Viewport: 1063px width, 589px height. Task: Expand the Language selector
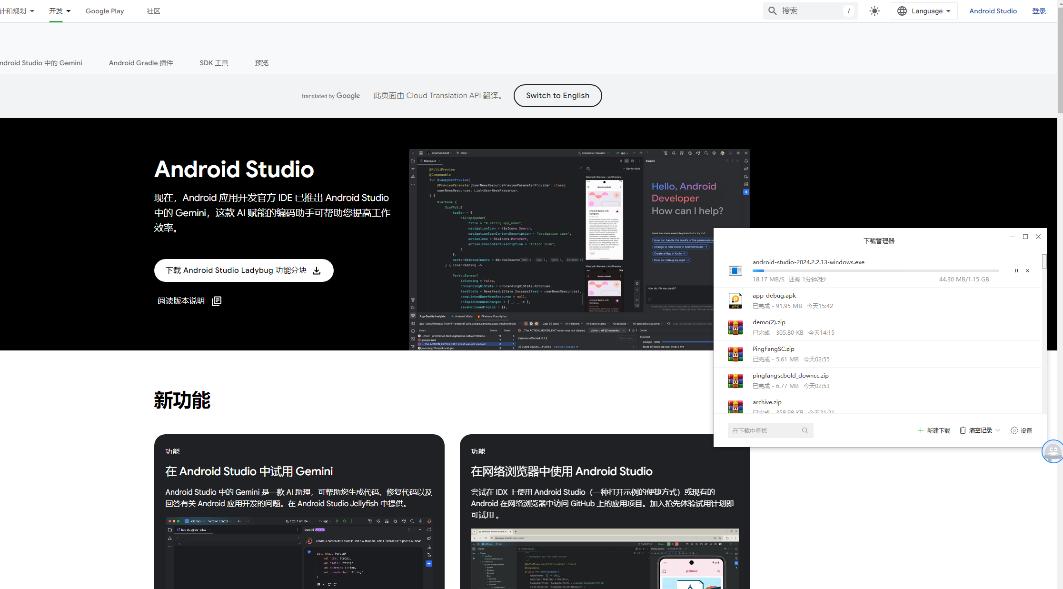click(924, 10)
